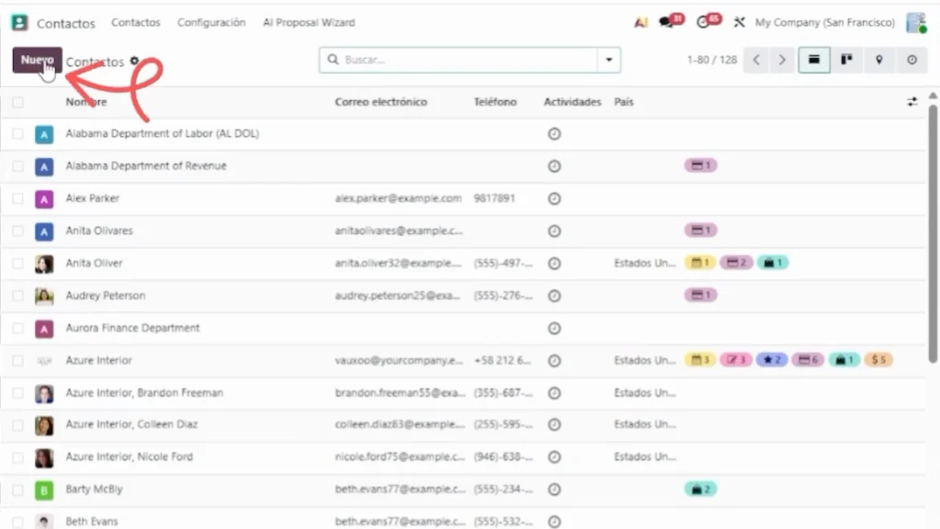This screenshot has width=940, height=529.
Task: Select the Alabama Department of Revenue checkbox
Action: pos(18,166)
